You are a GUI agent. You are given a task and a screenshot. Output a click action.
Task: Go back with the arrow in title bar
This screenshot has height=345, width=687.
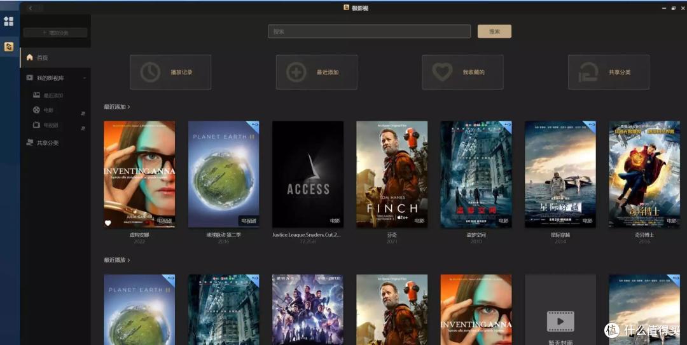tap(31, 8)
